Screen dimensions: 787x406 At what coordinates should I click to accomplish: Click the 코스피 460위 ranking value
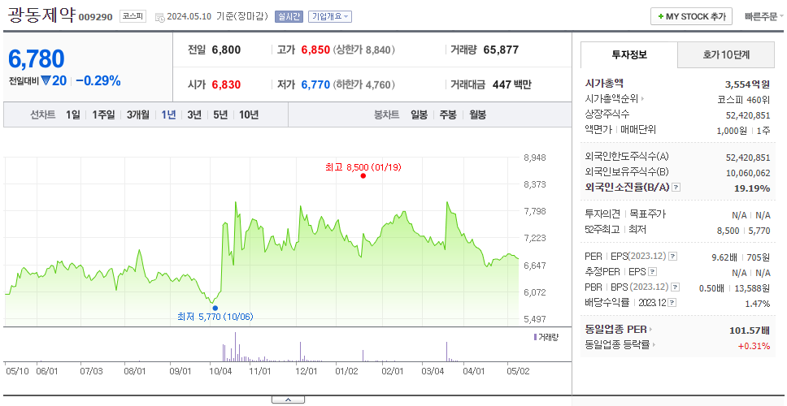click(x=744, y=99)
